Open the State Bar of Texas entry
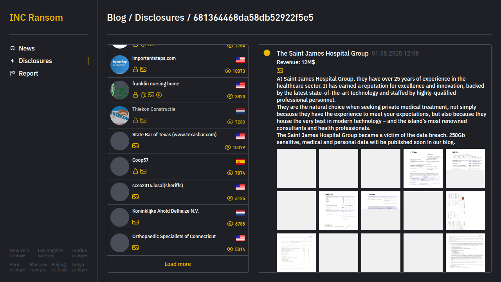This screenshot has height=282, width=501. [x=178, y=141]
